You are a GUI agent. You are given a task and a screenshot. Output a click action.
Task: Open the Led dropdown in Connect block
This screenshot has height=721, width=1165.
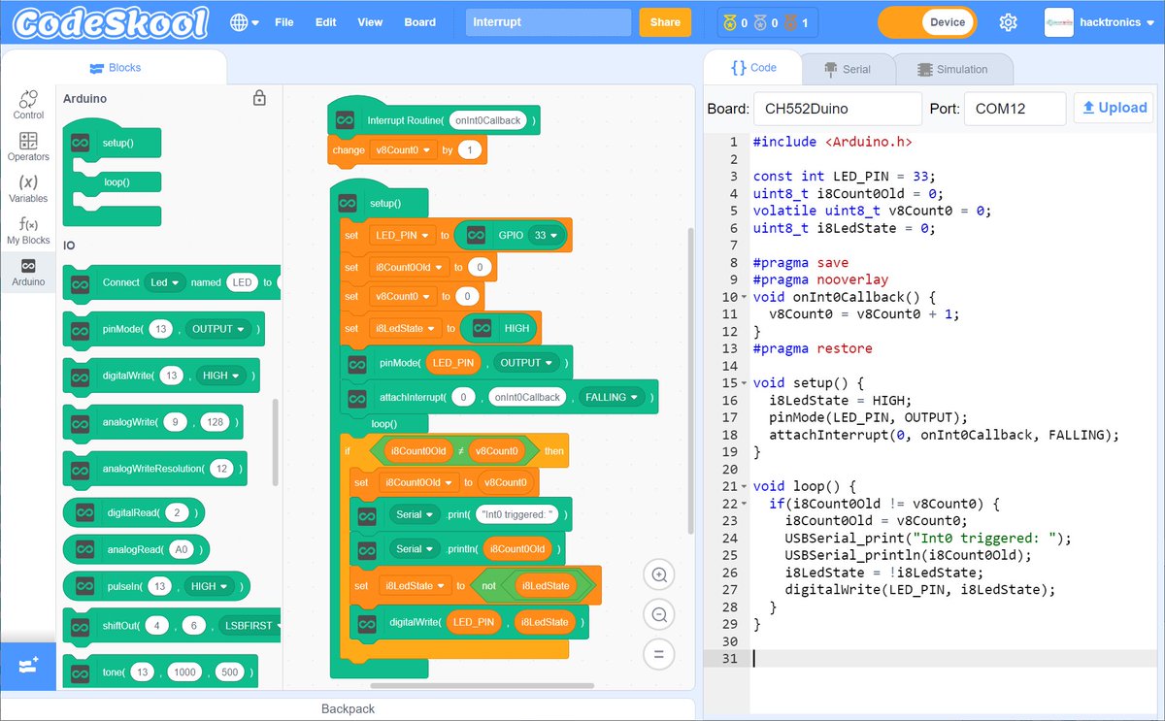tap(164, 282)
